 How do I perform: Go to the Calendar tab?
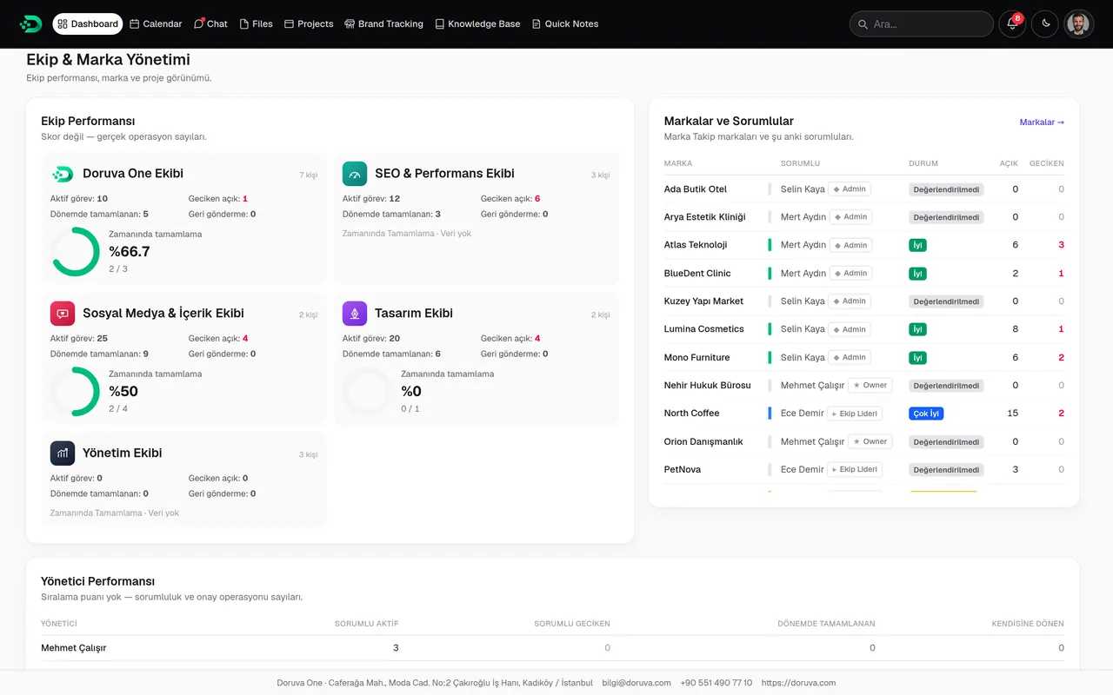157,23
